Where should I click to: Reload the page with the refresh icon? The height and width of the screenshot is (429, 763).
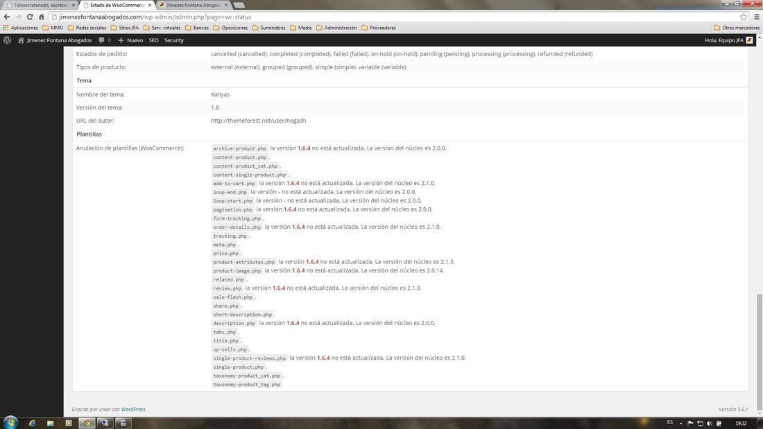pos(30,17)
